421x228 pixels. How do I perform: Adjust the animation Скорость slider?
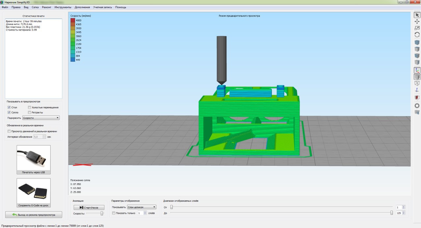(x=102, y=214)
